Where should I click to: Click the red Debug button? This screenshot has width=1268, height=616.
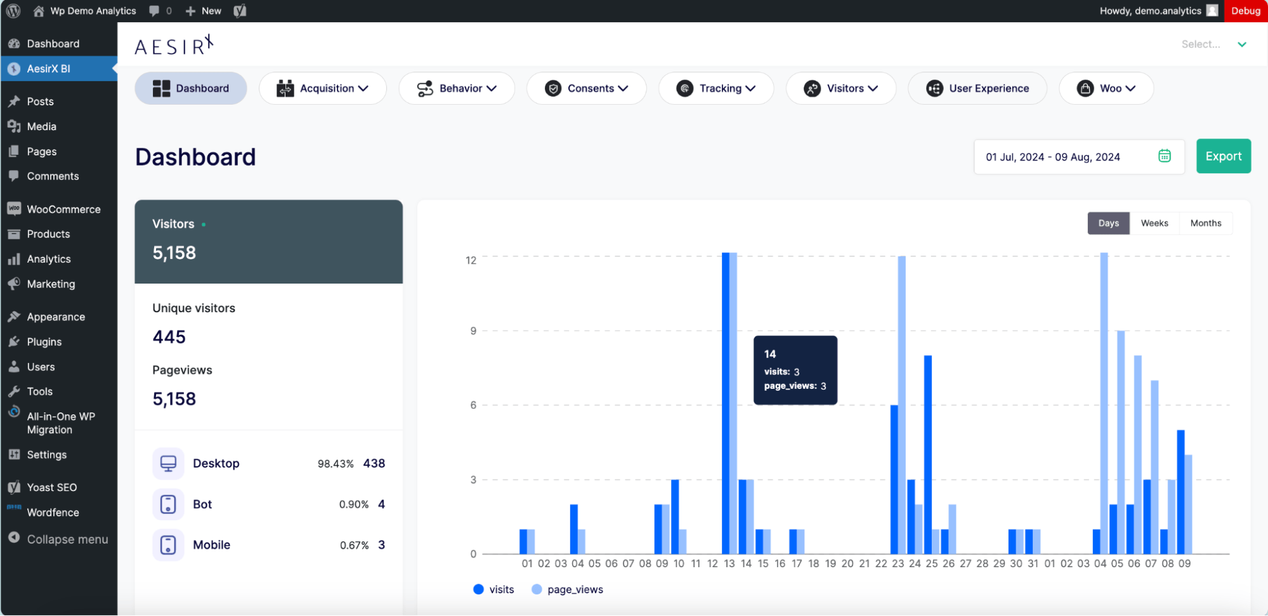coord(1245,11)
